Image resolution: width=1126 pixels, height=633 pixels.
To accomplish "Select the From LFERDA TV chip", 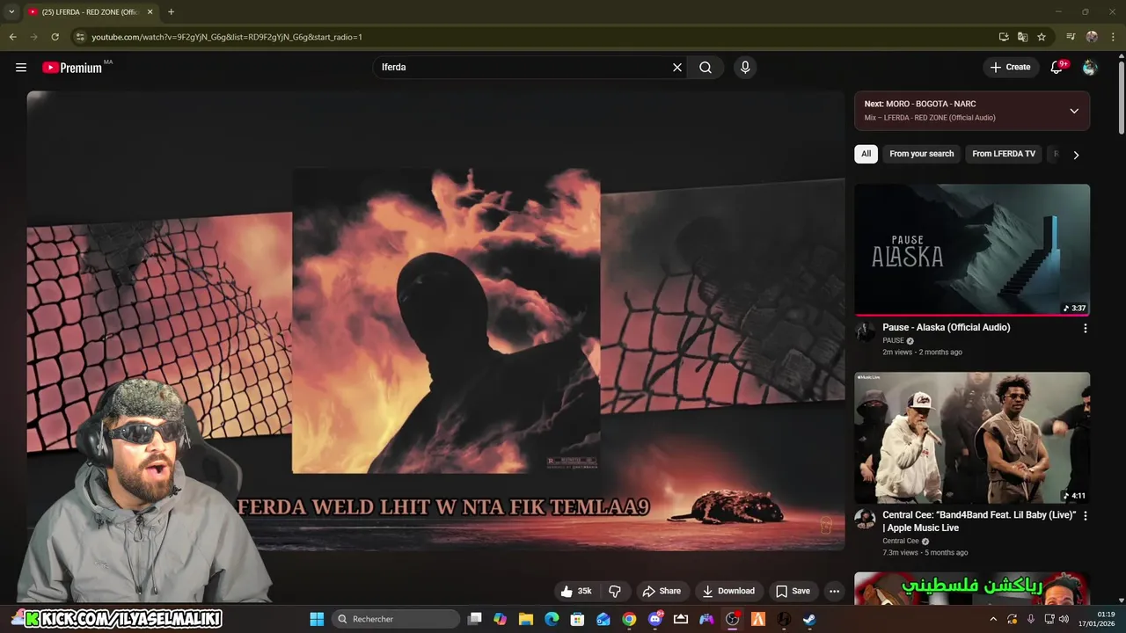I will point(1004,154).
